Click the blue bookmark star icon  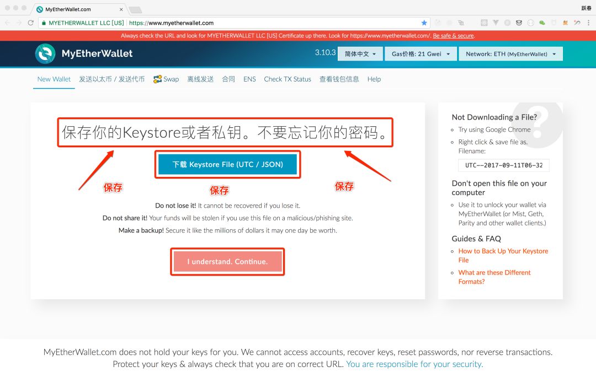424,23
